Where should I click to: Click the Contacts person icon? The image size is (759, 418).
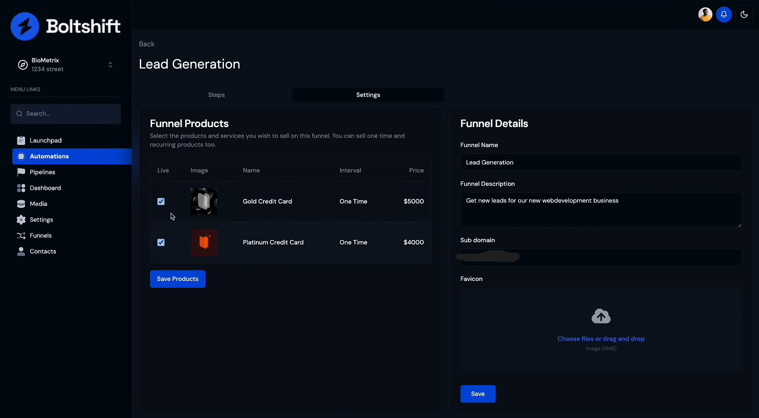[x=21, y=251]
